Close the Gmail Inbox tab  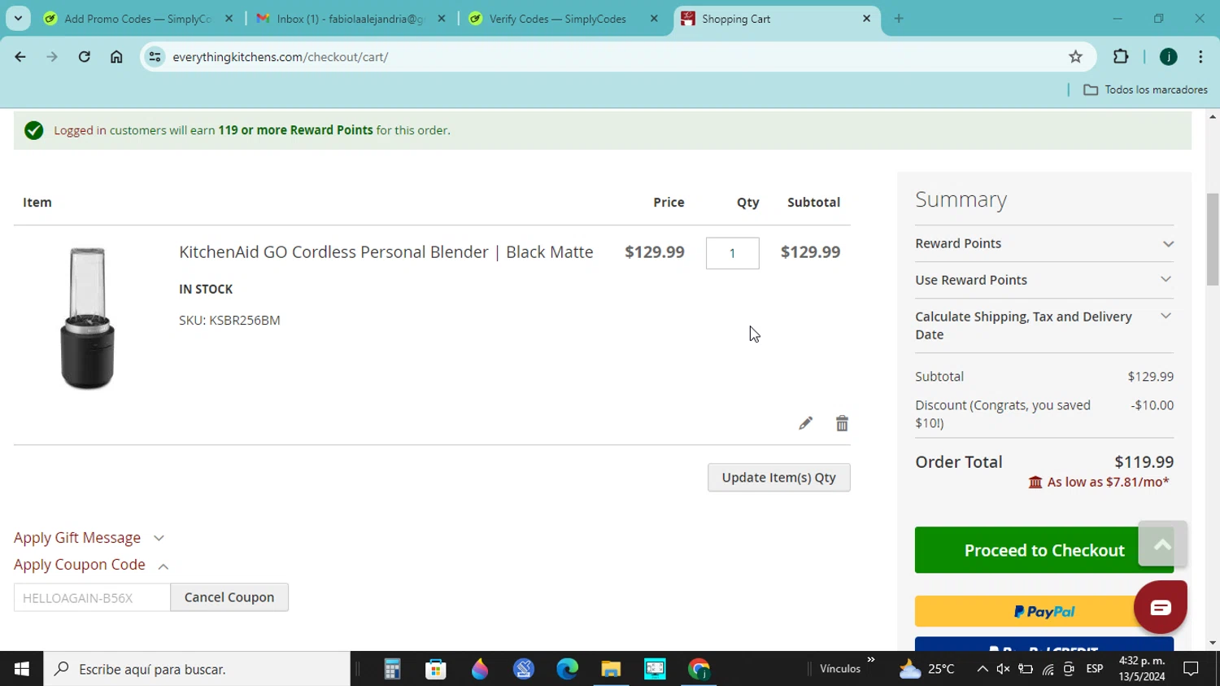click(442, 19)
